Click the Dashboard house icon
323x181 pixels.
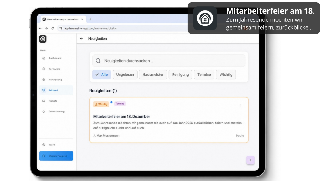[44, 58]
